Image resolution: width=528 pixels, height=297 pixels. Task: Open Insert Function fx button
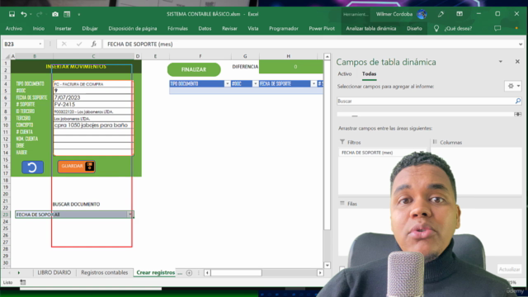coord(93,44)
